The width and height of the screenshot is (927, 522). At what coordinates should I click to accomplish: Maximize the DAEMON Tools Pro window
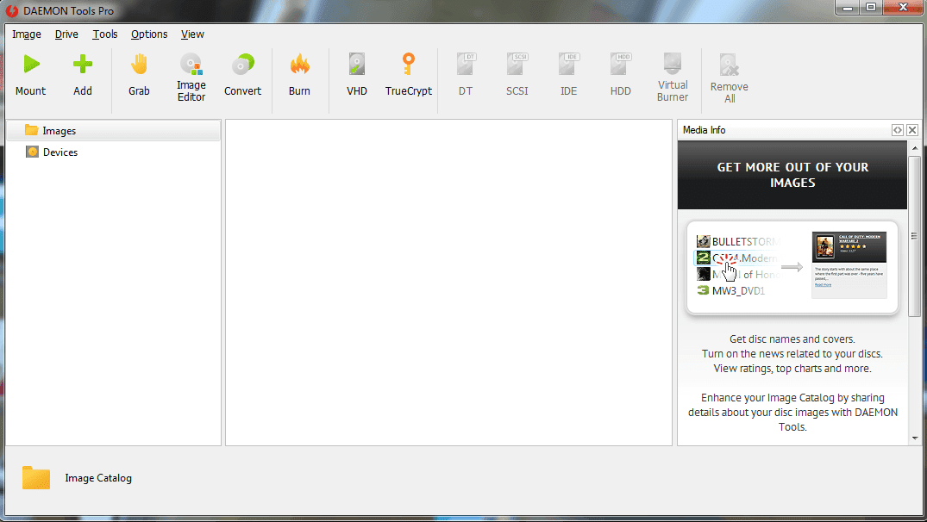pyautogui.click(x=871, y=8)
